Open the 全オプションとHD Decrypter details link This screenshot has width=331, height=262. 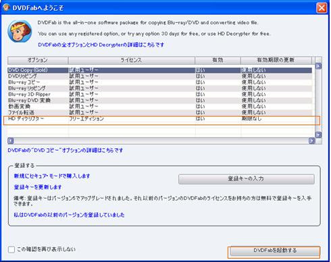(101, 44)
